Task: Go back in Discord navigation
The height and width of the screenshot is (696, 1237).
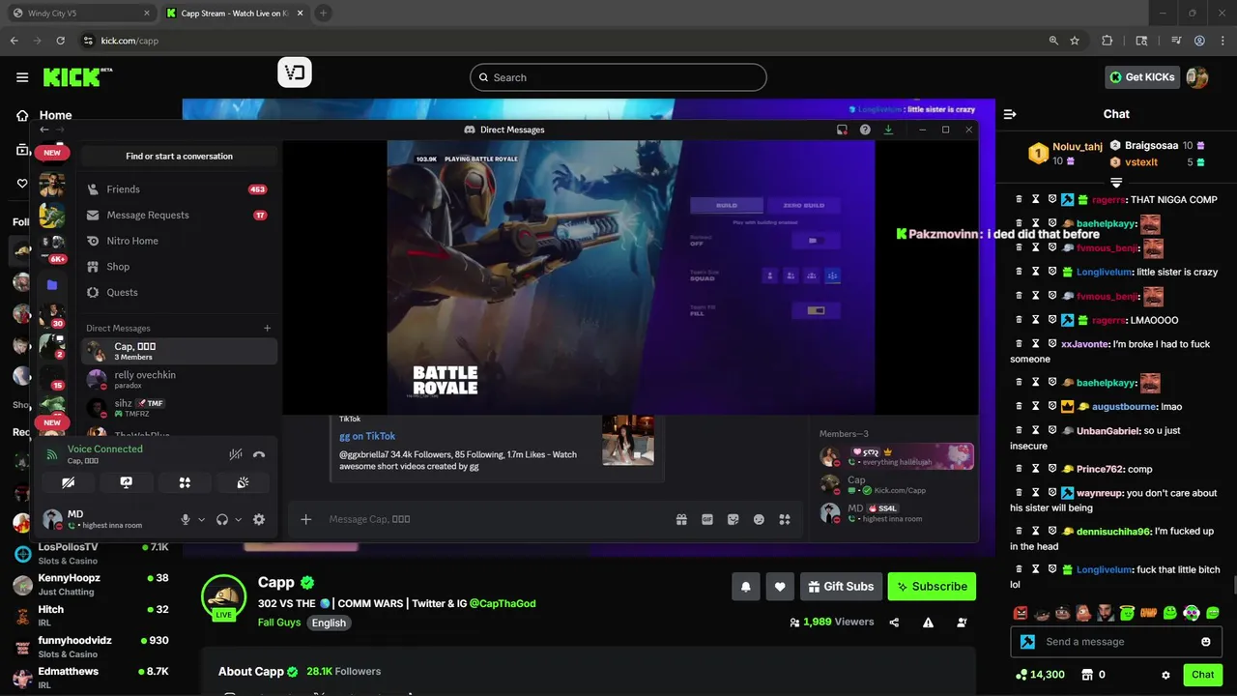Action: click(43, 130)
